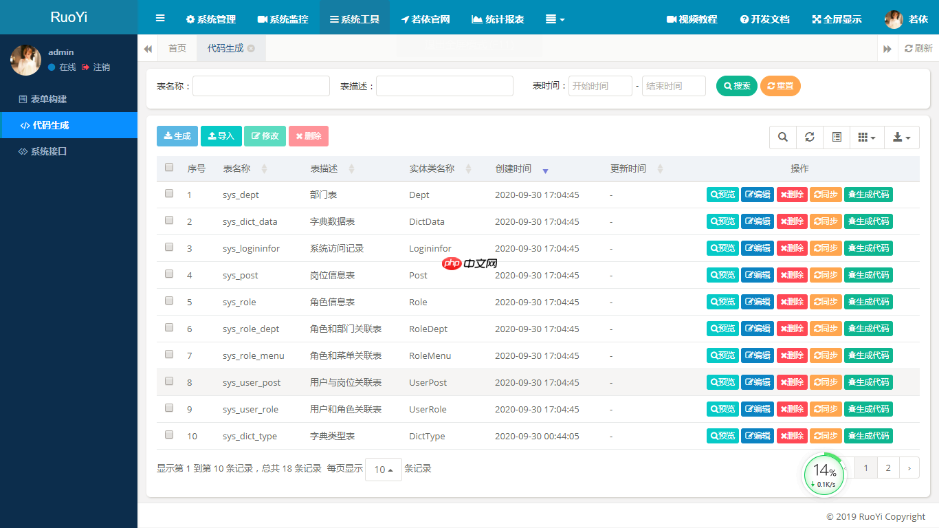939x528 pixels.
Task: Open the detail view icon above table
Action: [x=837, y=137]
